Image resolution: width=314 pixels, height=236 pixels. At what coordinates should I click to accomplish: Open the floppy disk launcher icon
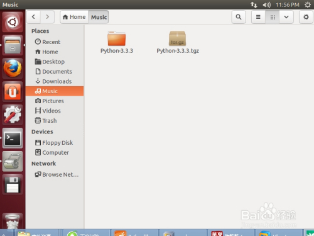click(x=13, y=184)
